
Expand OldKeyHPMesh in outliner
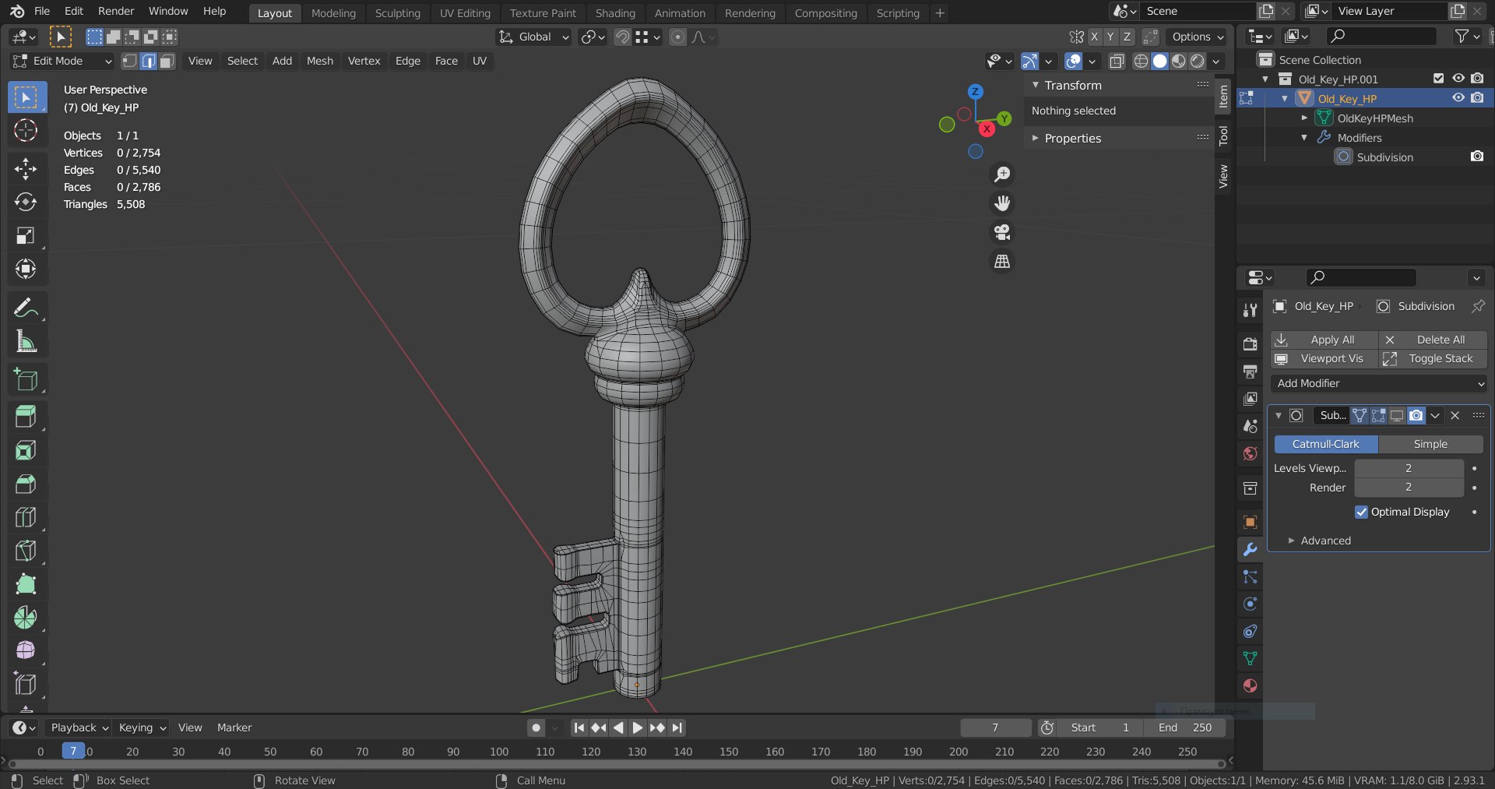1304,118
